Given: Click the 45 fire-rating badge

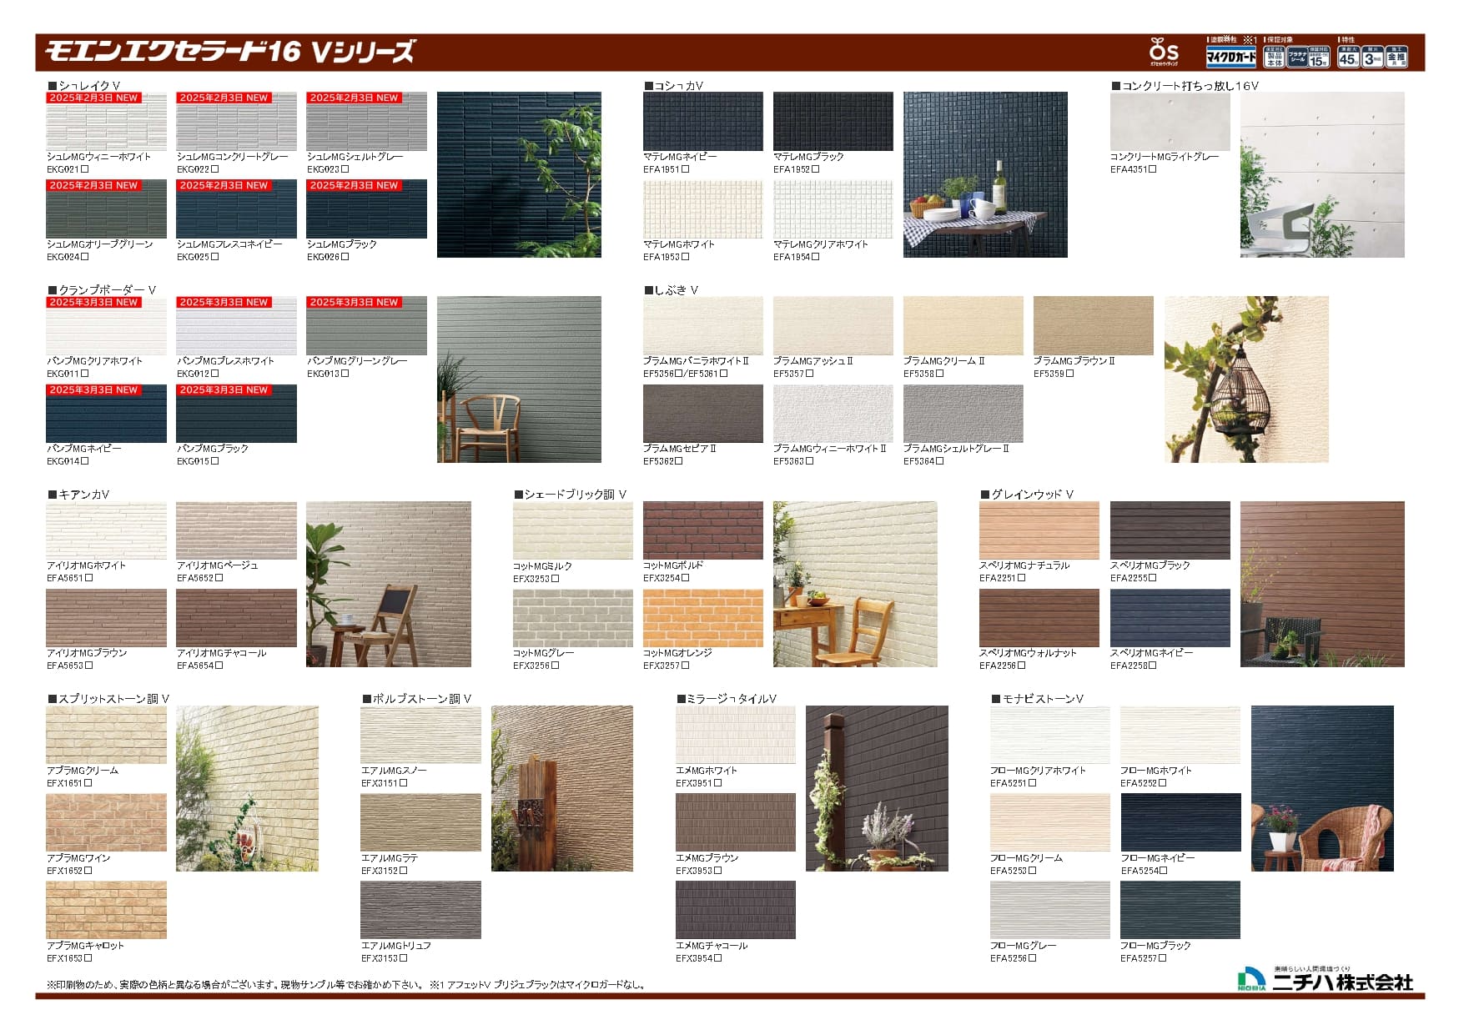Looking at the screenshot, I should click(x=1348, y=56).
